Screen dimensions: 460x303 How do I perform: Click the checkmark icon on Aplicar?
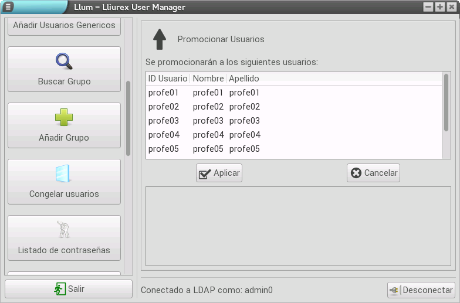pos(205,173)
